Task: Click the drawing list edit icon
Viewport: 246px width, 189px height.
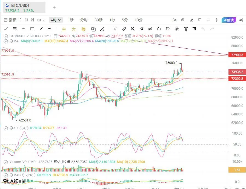Action: pyautogui.click(x=168, y=29)
